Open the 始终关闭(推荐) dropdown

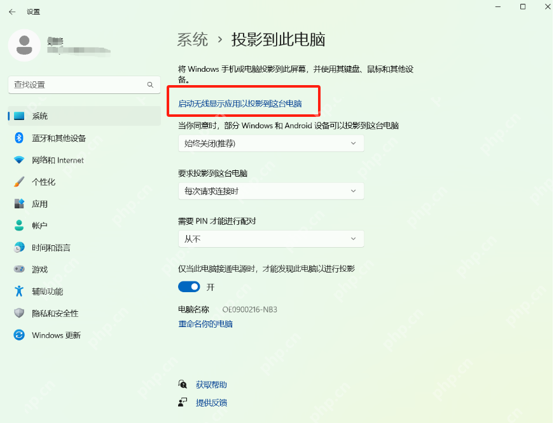click(x=271, y=144)
